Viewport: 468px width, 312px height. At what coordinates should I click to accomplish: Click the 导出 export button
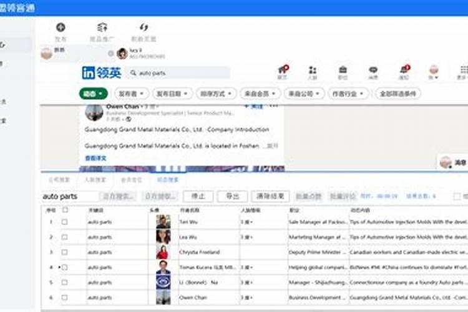(233, 196)
